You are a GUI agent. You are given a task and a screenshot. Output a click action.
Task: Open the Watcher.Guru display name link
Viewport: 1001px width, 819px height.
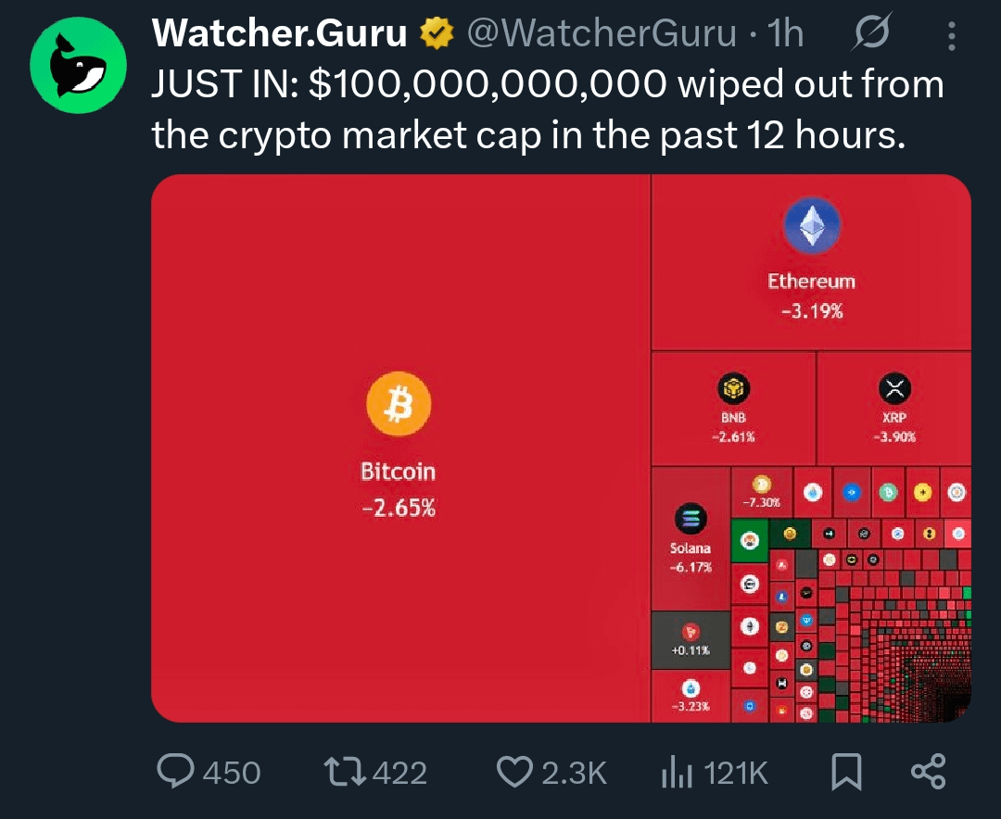pyautogui.click(x=279, y=35)
